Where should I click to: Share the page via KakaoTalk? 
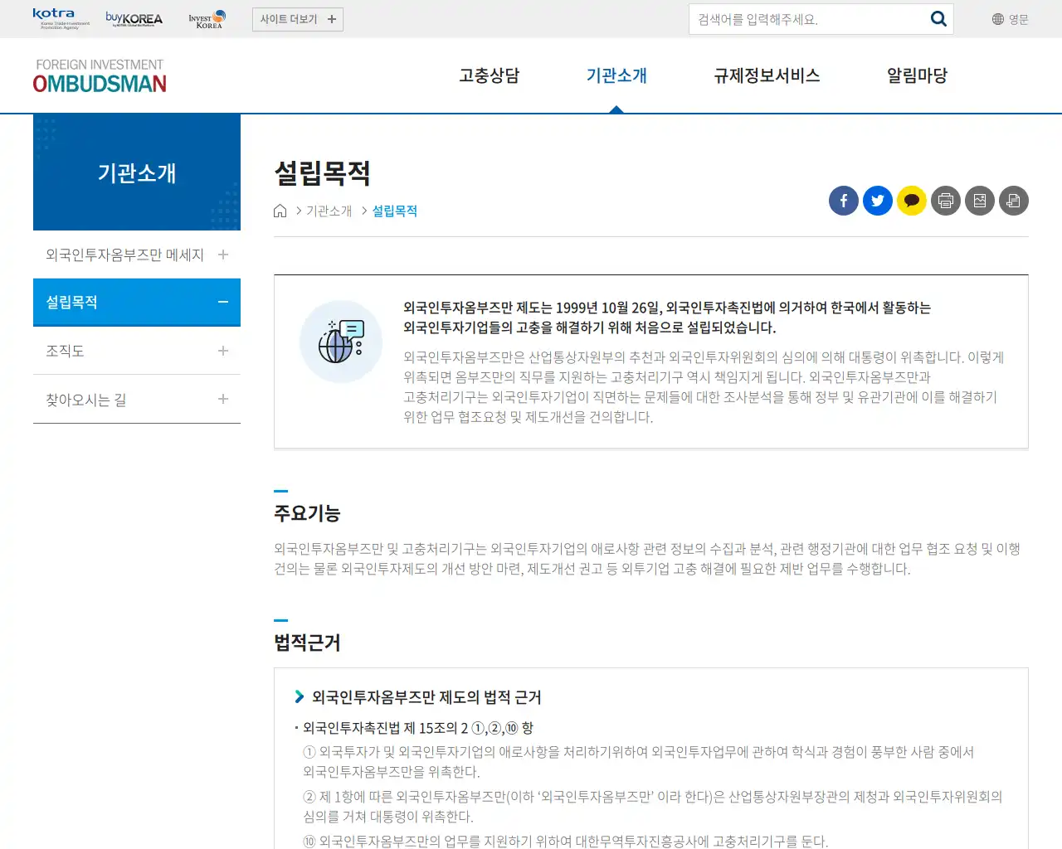(x=911, y=201)
